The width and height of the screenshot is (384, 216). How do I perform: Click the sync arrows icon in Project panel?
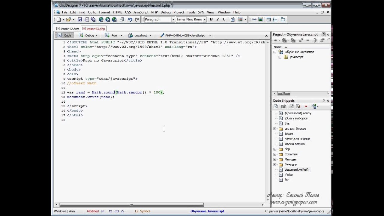(x=301, y=40)
